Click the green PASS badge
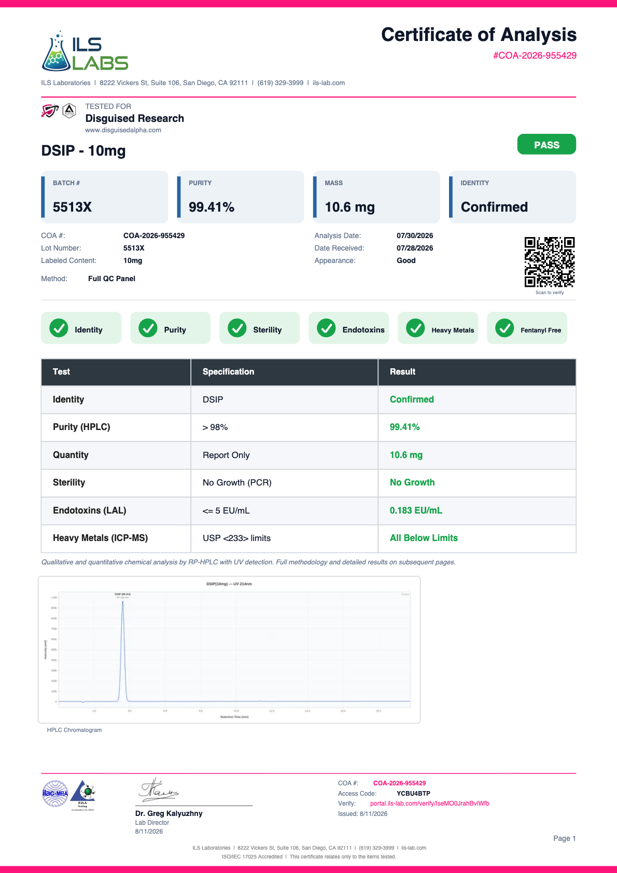This screenshot has width=617, height=873. 546,144
